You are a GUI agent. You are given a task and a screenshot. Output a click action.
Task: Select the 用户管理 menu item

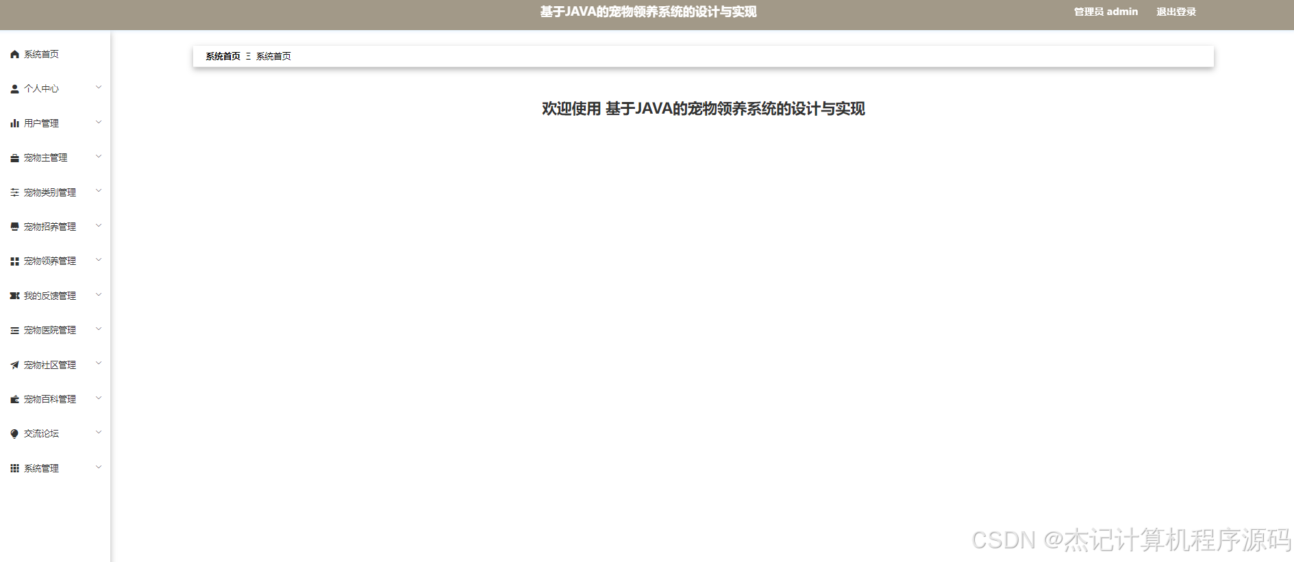55,123
